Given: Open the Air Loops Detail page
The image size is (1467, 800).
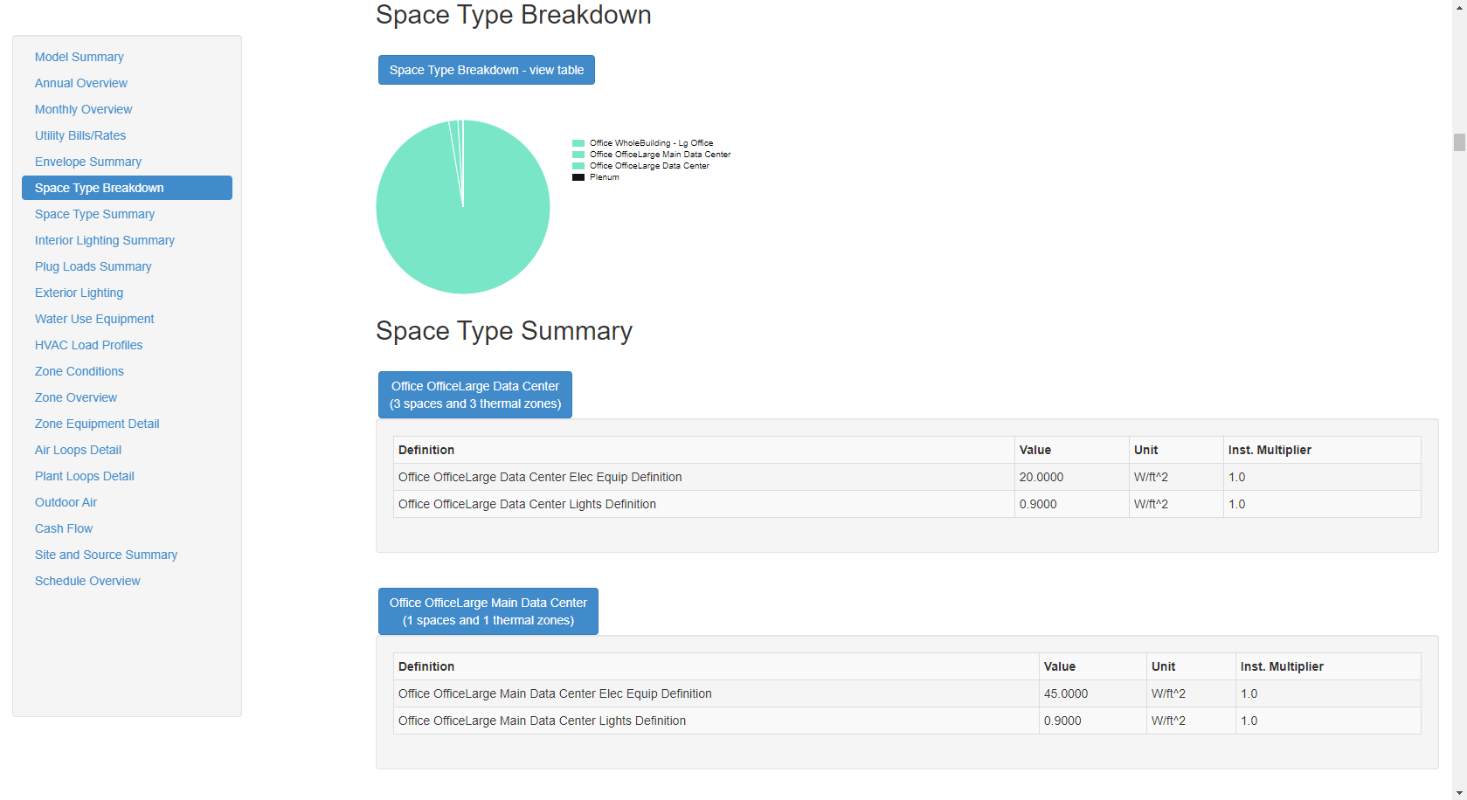Looking at the screenshot, I should (x=77, y=450).
